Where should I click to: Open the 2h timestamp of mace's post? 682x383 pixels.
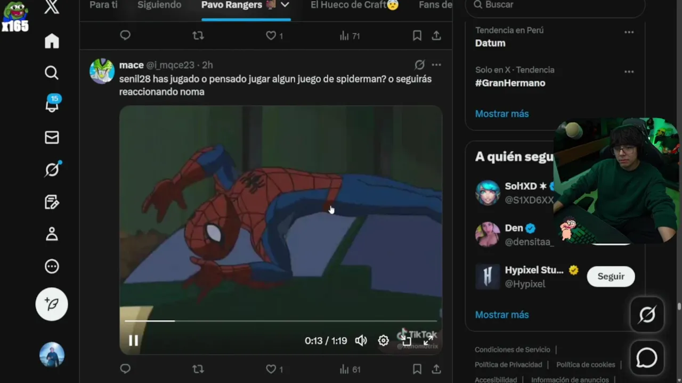click(207, 65)
